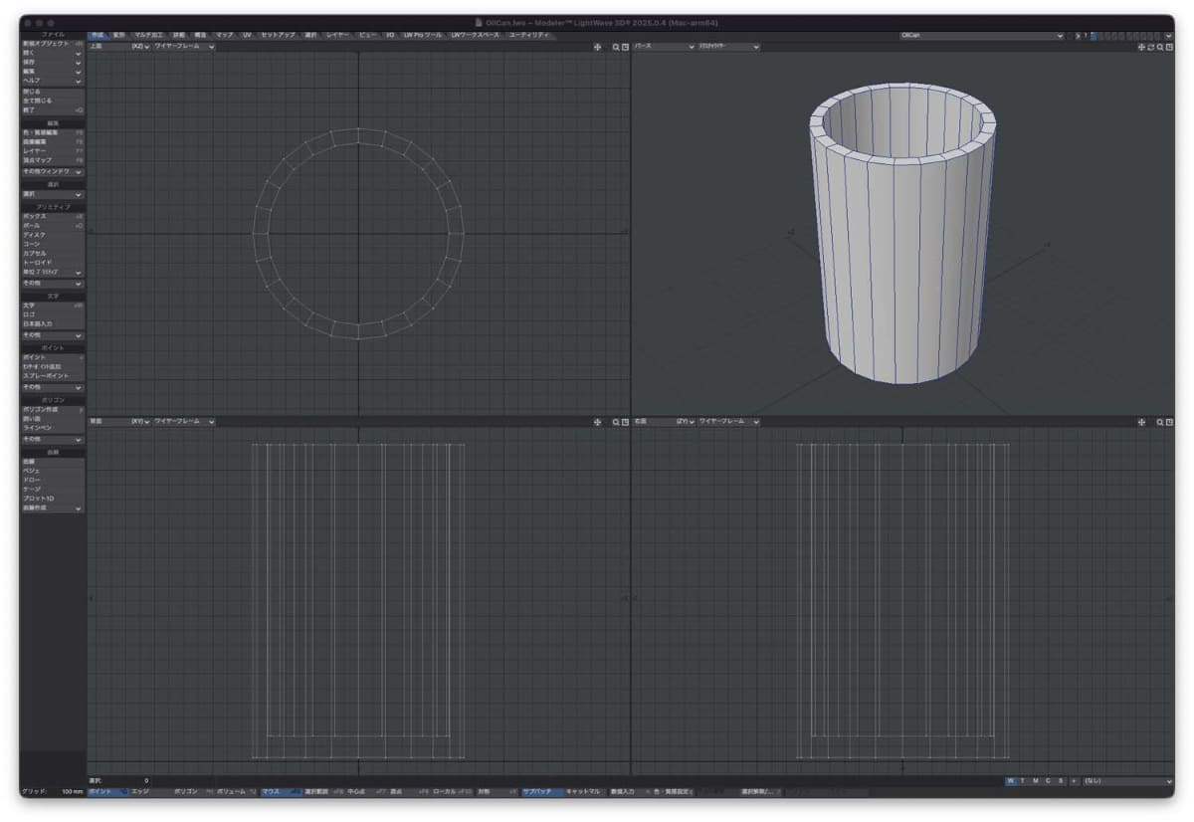Expand the 保存 dropdown in sidebar
The width and height of the screenshot is (1194, 822).
coord(53,62)
